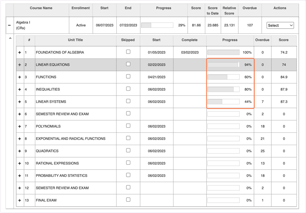The image size is (306, 213).
Task: Click the course progress bar at 29%
Action: pos(157,25)
